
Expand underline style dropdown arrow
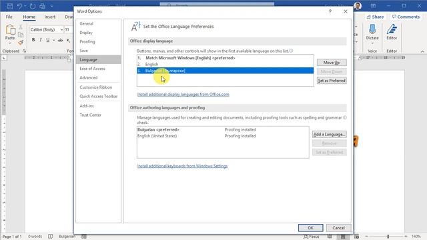click(x=53, y=40)
